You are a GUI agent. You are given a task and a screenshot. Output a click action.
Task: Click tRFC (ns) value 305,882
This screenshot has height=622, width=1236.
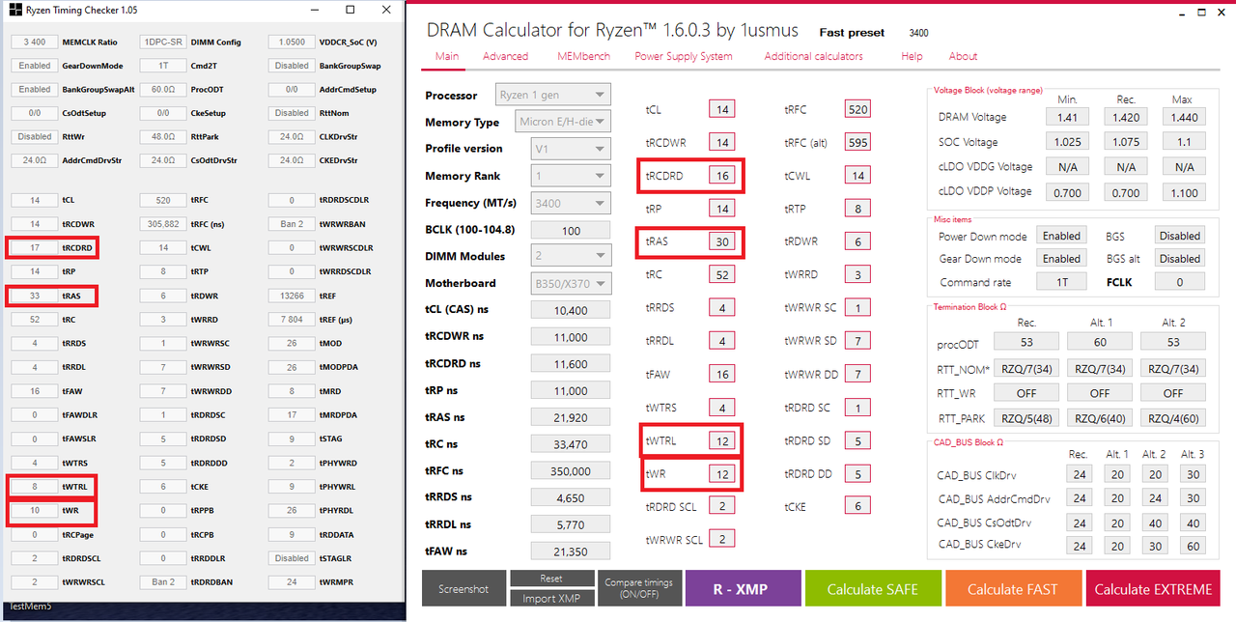pos(163,224)
